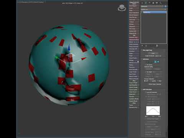This screenshot has width=184, height=138.
Task: Click the Slide script button
Action: (x=134, y=54)
